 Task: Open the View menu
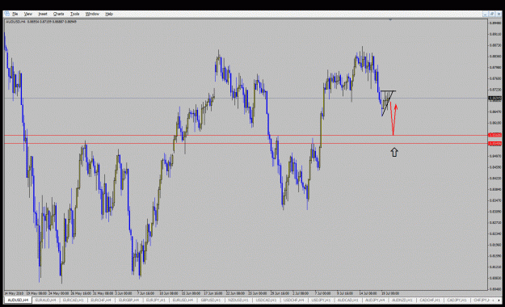[x=28, y=14]
